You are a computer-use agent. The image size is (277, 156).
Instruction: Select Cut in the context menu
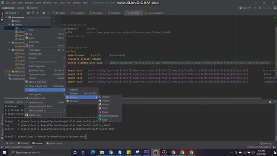tap(45, 34)
